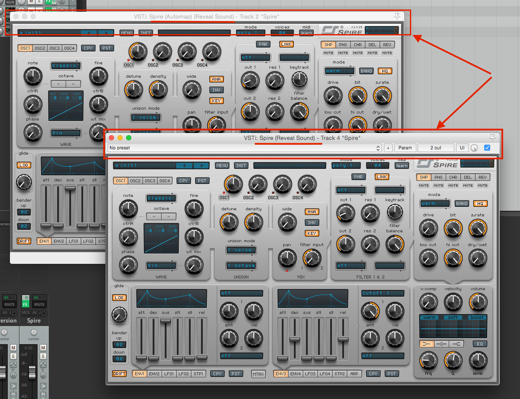Disable the plugin bypass checkbox in Track 4 window
The image size is (520, 399).
coord(488,148)
